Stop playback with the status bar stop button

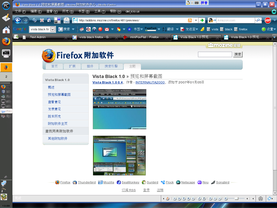click(x=189, y=199)
